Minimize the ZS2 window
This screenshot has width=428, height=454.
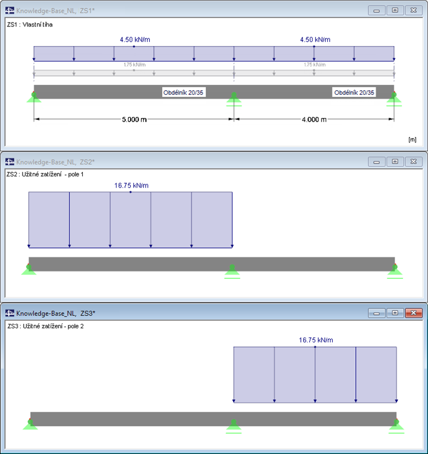click(377, 162)
